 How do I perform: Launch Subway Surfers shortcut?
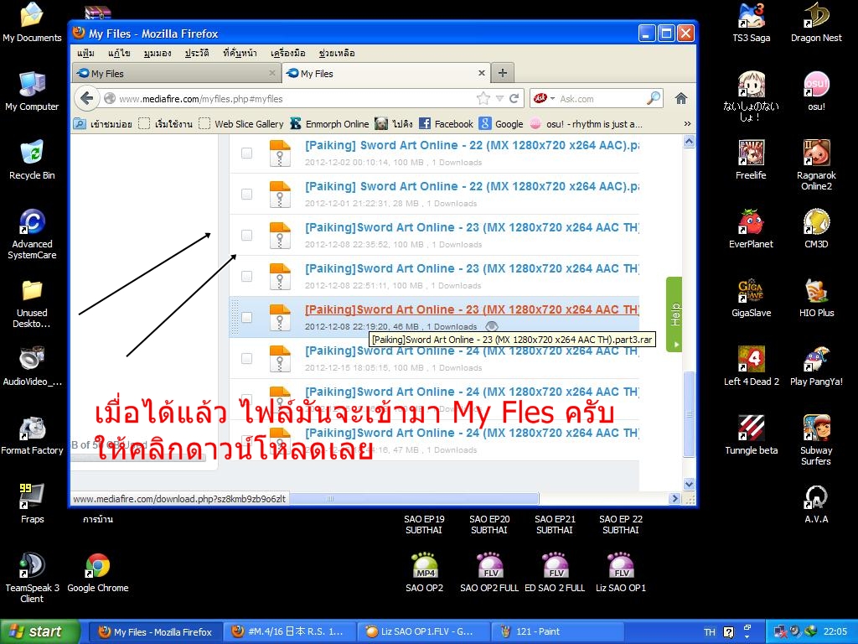pyautogui.click(x=816, y=439)
